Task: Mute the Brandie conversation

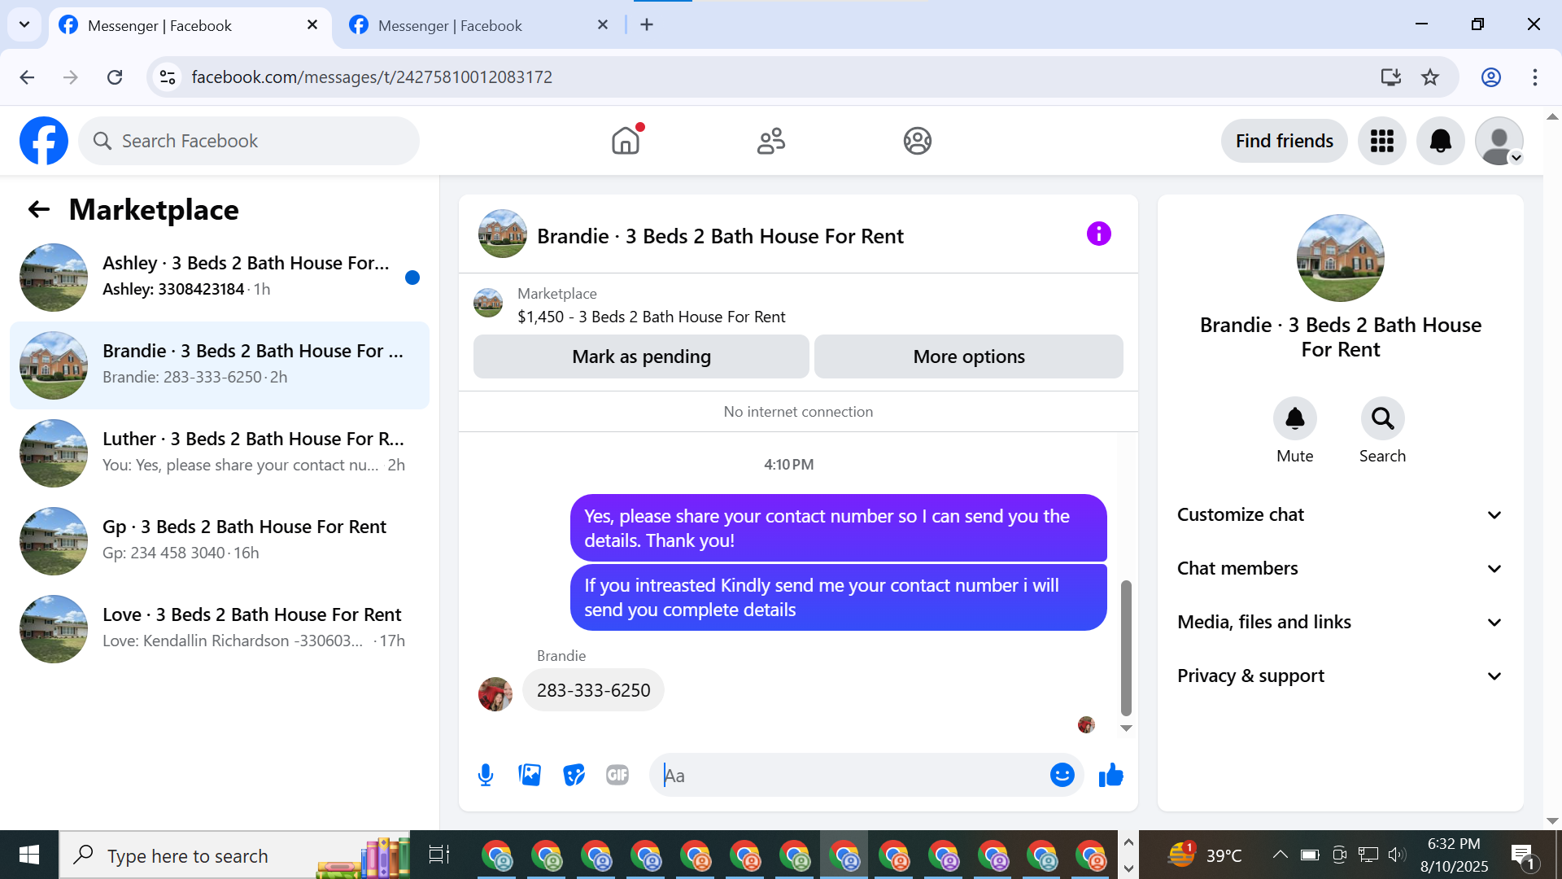Action: [x=1294, y=419]
